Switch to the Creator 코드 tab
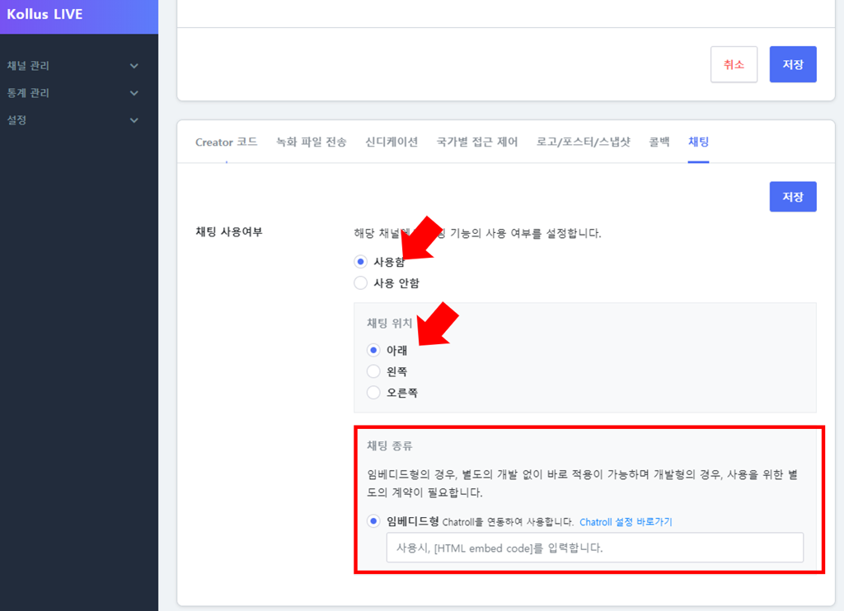This screenshot has width=844, height=611. [226, 142]
